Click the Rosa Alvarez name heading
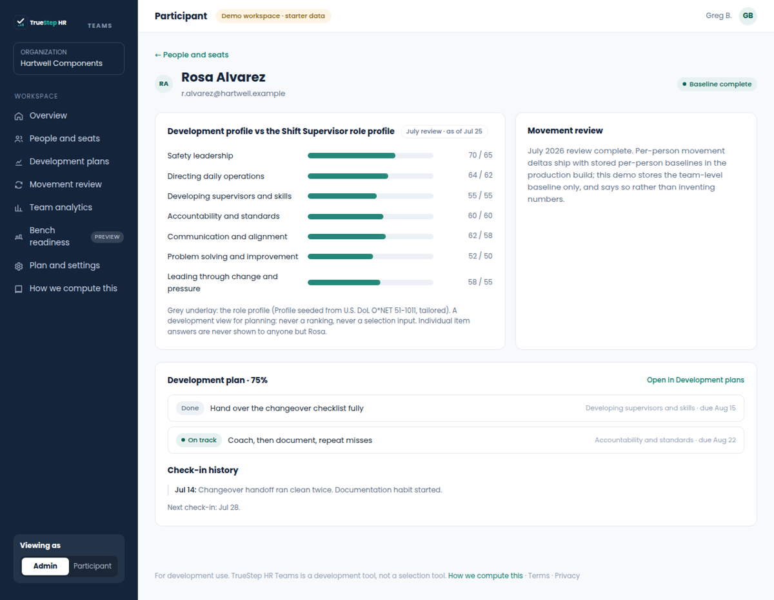 point(223,77)
